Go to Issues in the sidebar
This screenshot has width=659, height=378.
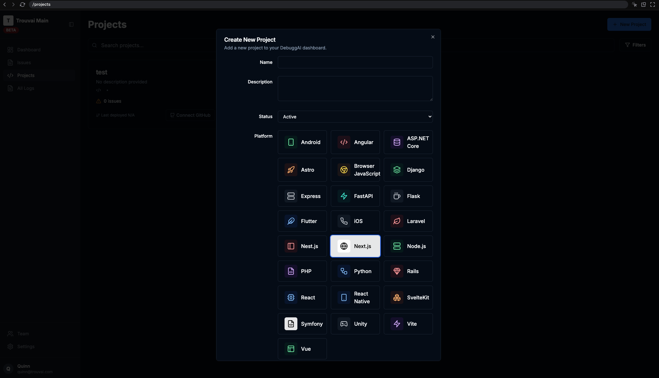click(39, 63)
